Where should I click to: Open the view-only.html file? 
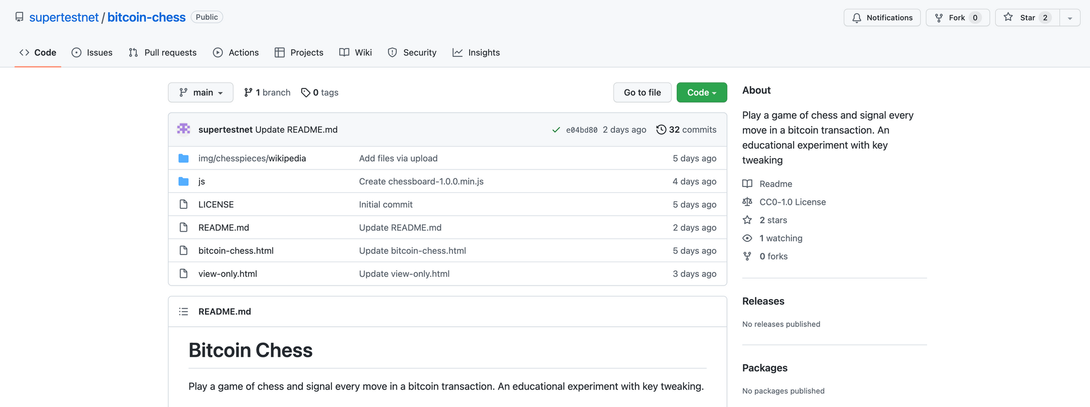point(228,274)
